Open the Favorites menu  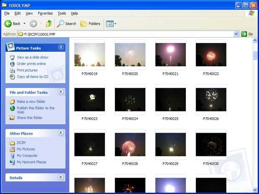[x=45, y=13]
